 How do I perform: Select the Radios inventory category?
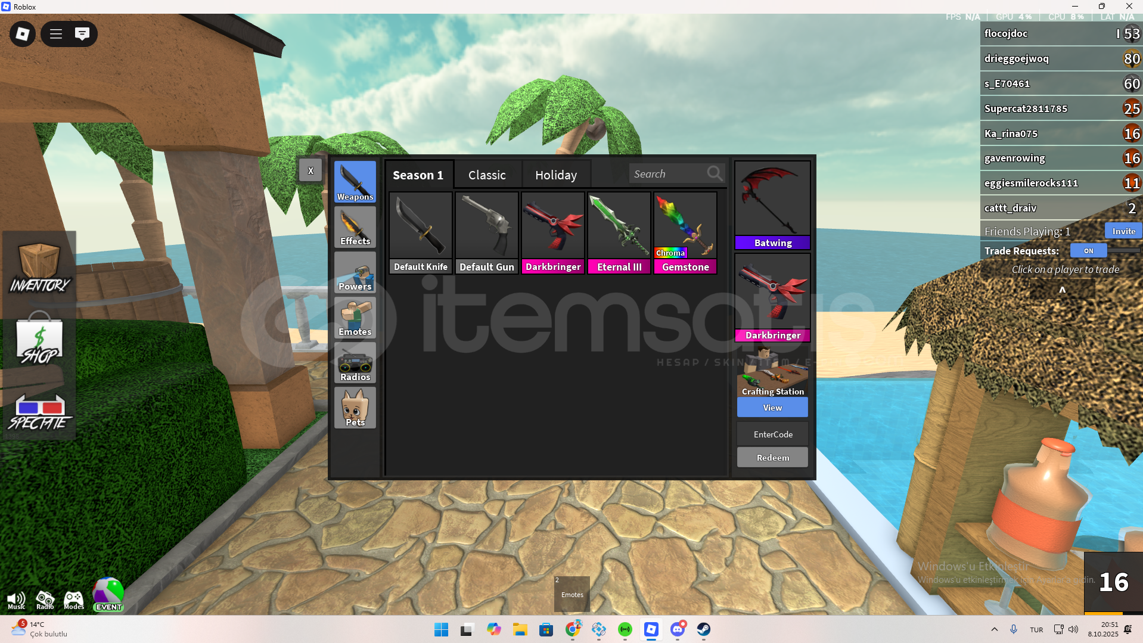(355, 363)
